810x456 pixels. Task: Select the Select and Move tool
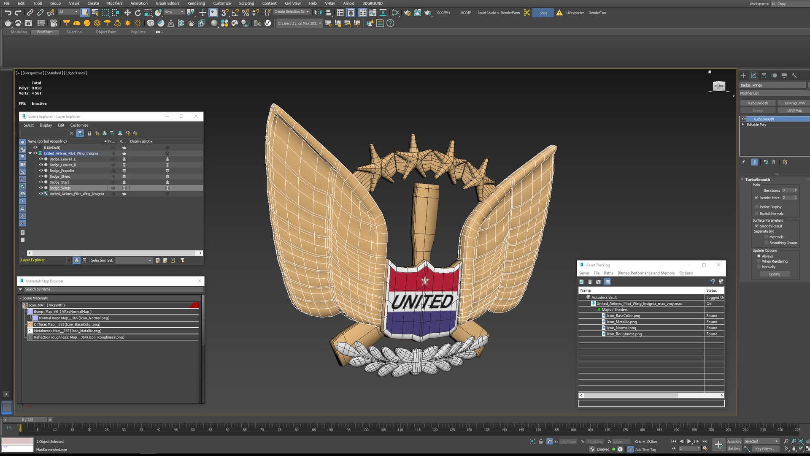(127, 13)
